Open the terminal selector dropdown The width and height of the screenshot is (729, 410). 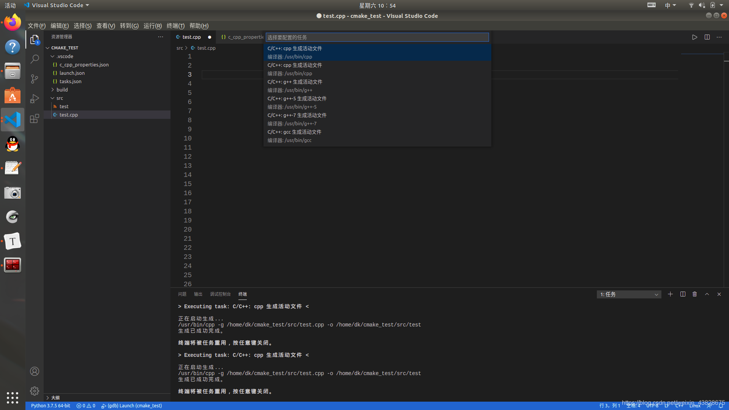(x=629, y=295)
